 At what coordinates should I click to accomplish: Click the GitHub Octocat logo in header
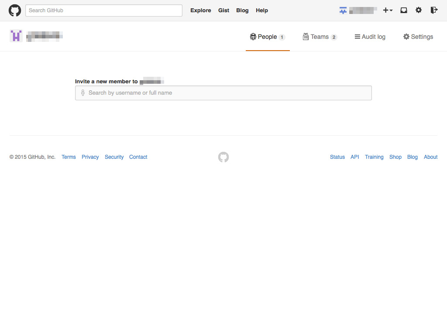tap(15, 10)
